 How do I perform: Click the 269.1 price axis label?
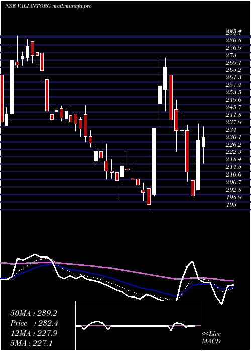click(234, 63)
